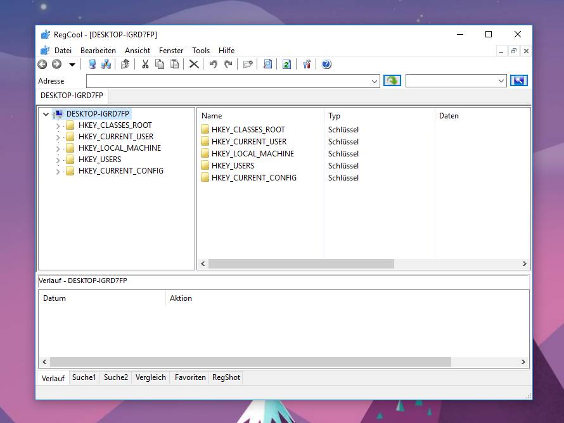Select the Cut tool in the toolbar
The height and width of the screenshot is (423, 564).
tap(144, 64)
